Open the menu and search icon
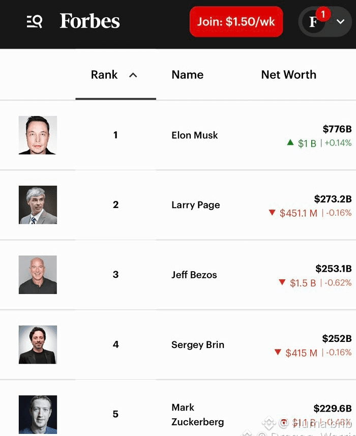Screen dimensions: 356x436 click(35, 21)
